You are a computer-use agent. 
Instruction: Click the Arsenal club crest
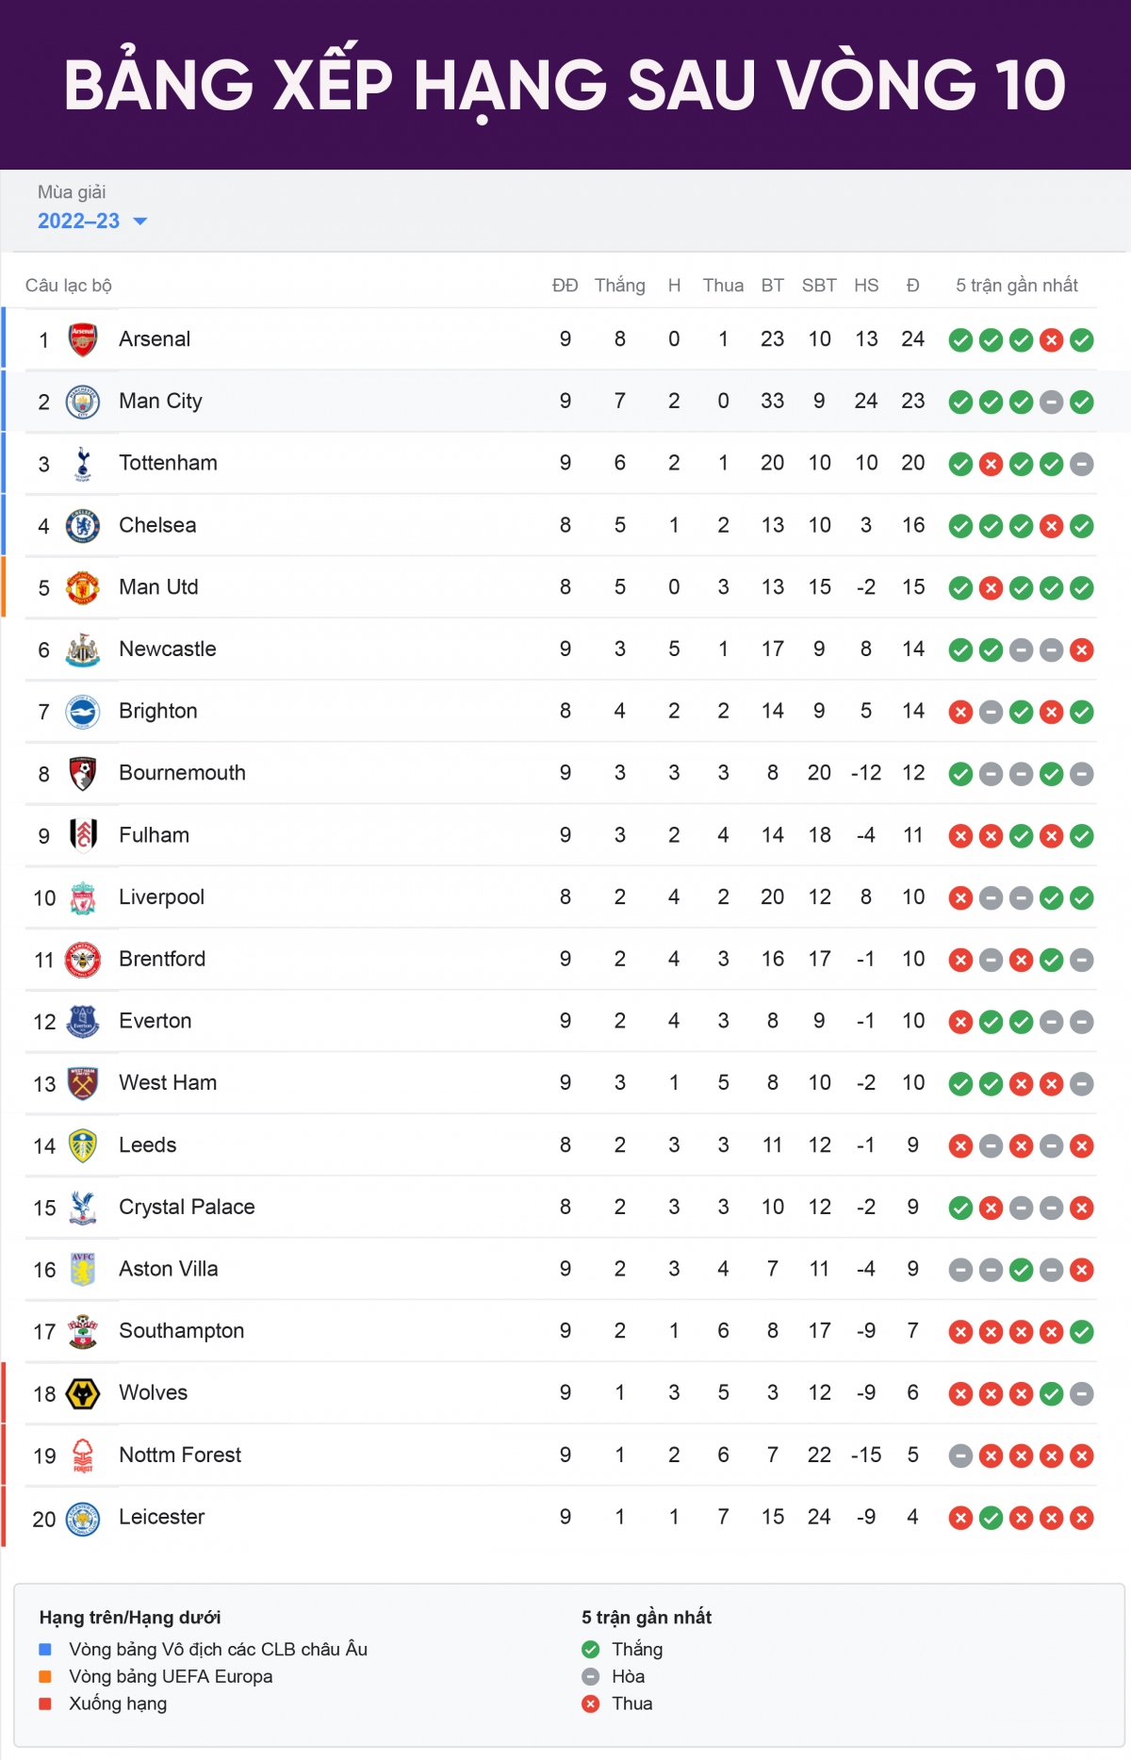point(83,339)
